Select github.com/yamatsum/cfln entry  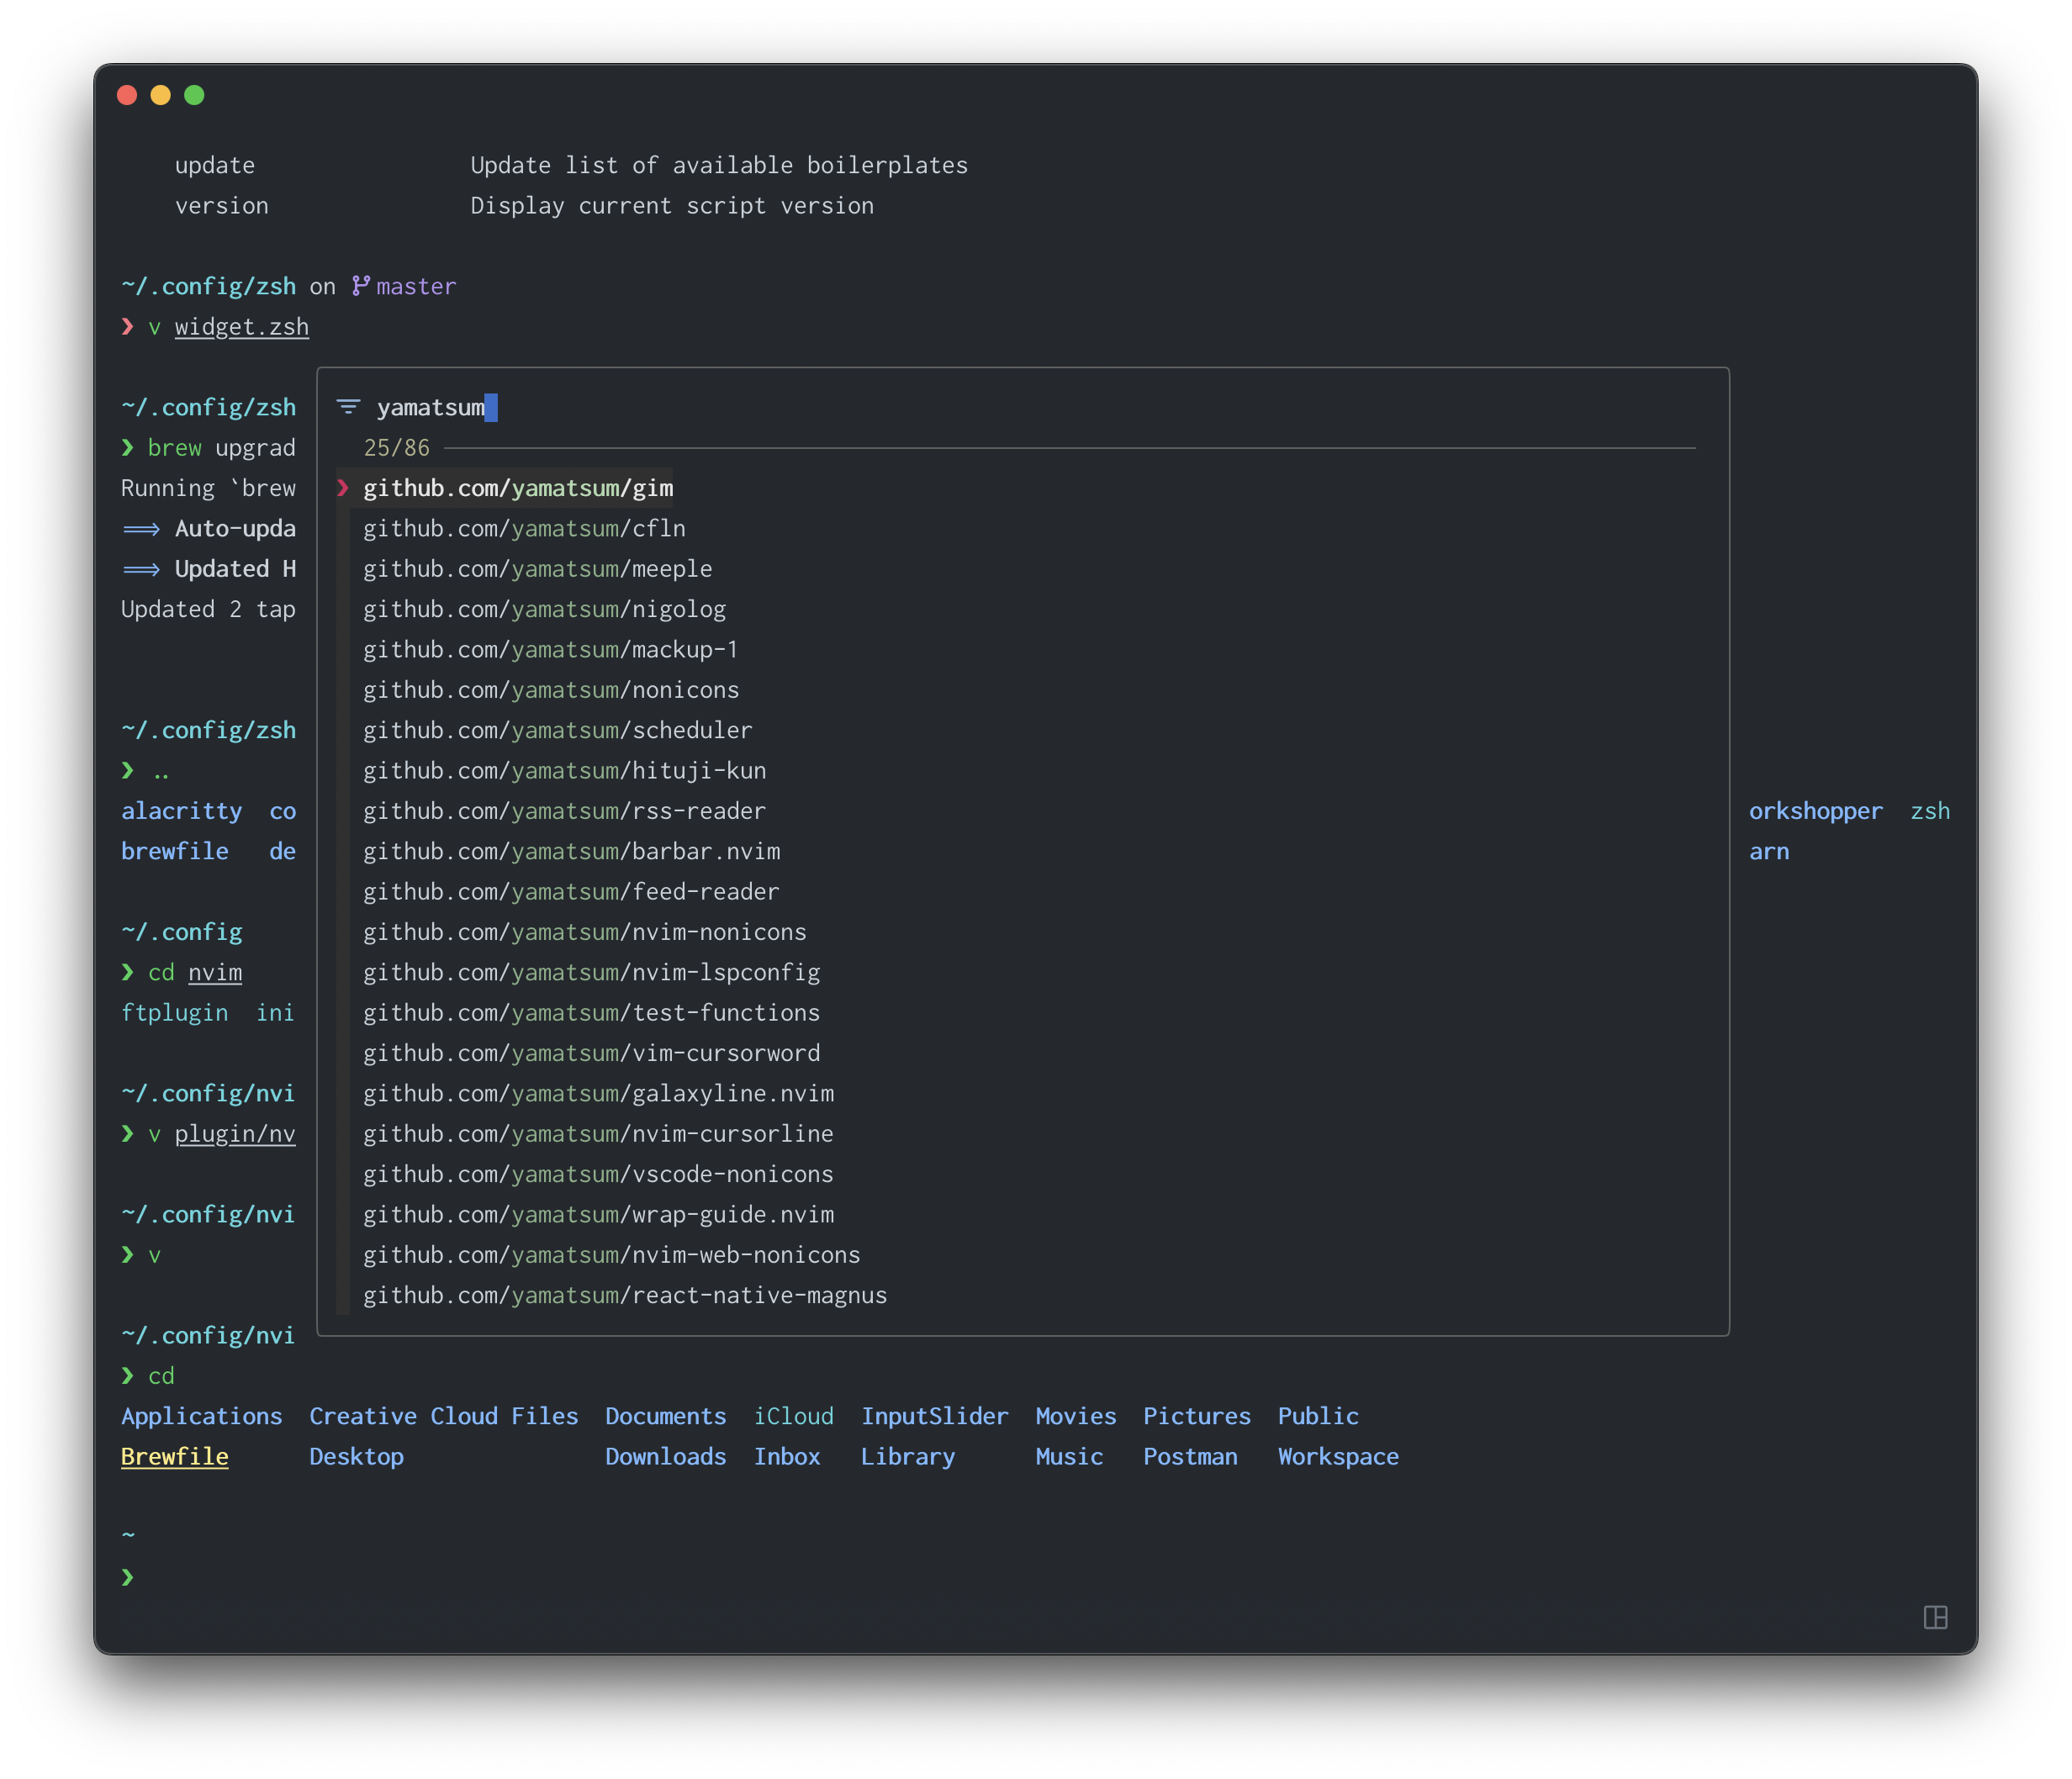(x=524, y=528)
